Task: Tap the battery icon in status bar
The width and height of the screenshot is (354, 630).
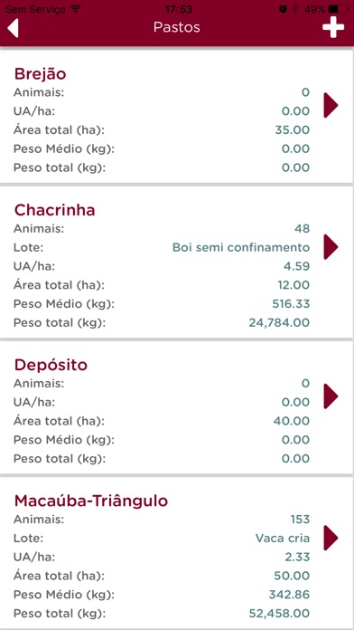Action: (x=338, y=9)
